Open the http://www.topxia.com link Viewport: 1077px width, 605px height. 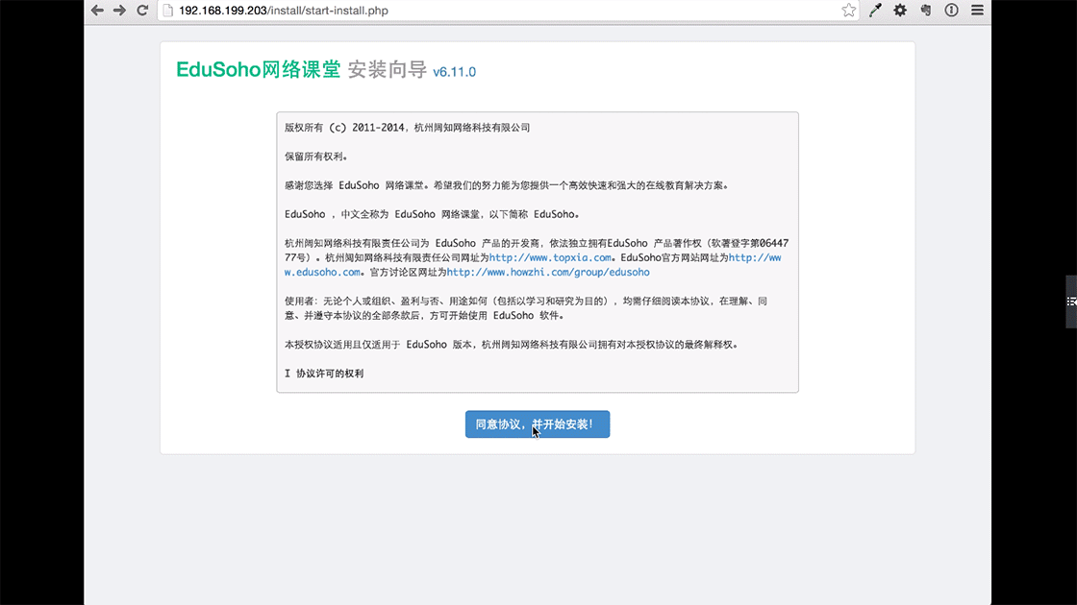(549, 258)
